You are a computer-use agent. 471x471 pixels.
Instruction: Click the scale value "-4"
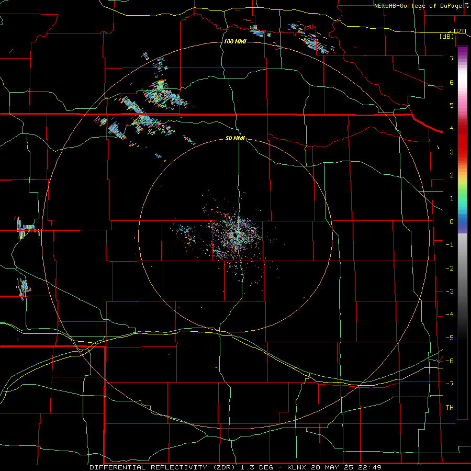tap(450, 315)
